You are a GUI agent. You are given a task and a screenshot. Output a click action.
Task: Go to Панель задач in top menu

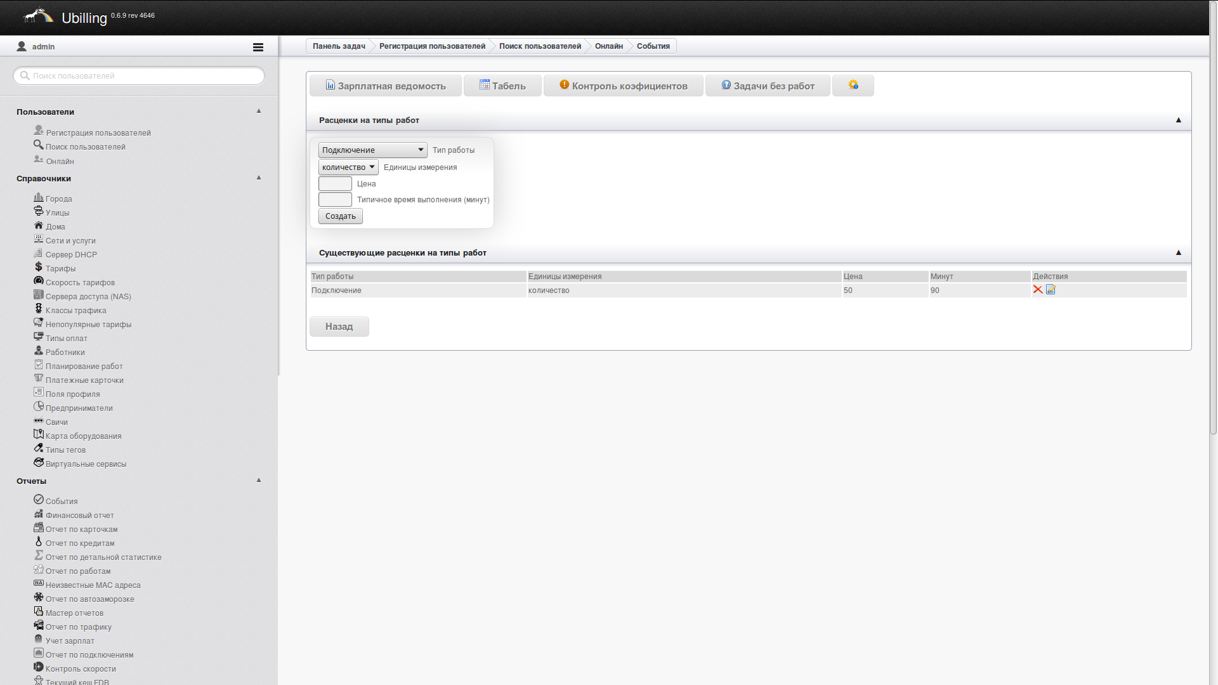[339, 46]
